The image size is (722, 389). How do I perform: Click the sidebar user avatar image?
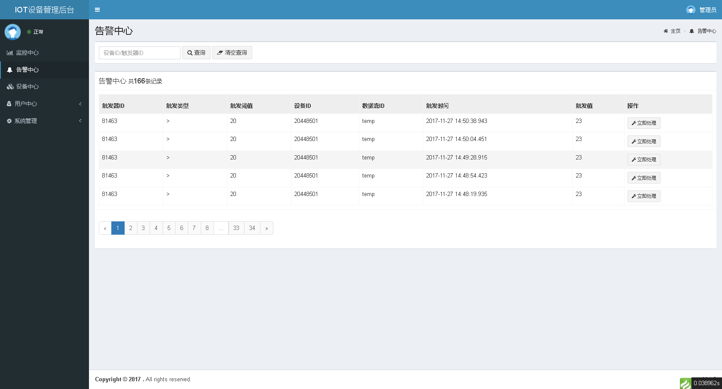[12, 32]
